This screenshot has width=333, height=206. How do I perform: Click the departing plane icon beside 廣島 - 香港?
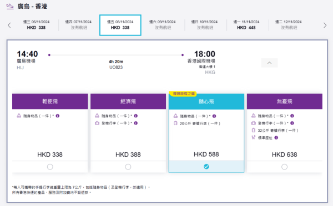(10, 7)
